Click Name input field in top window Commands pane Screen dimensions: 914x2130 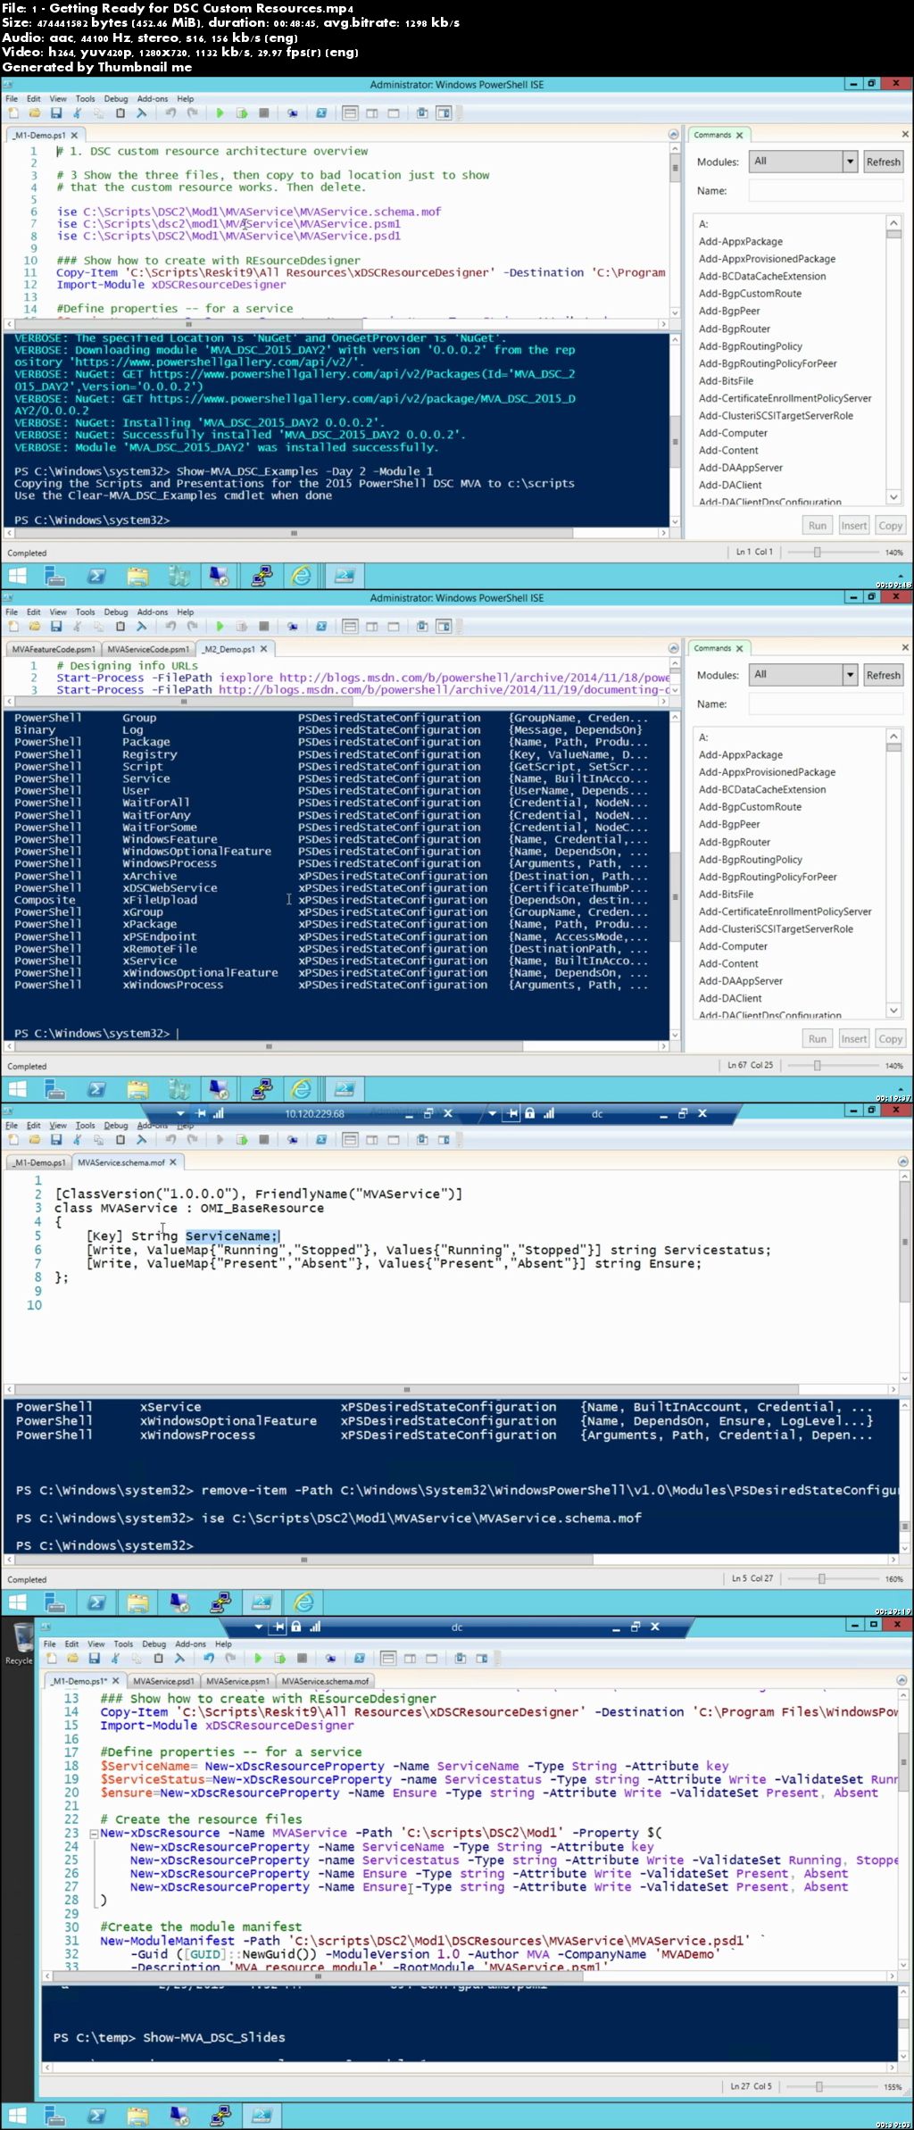826,190
